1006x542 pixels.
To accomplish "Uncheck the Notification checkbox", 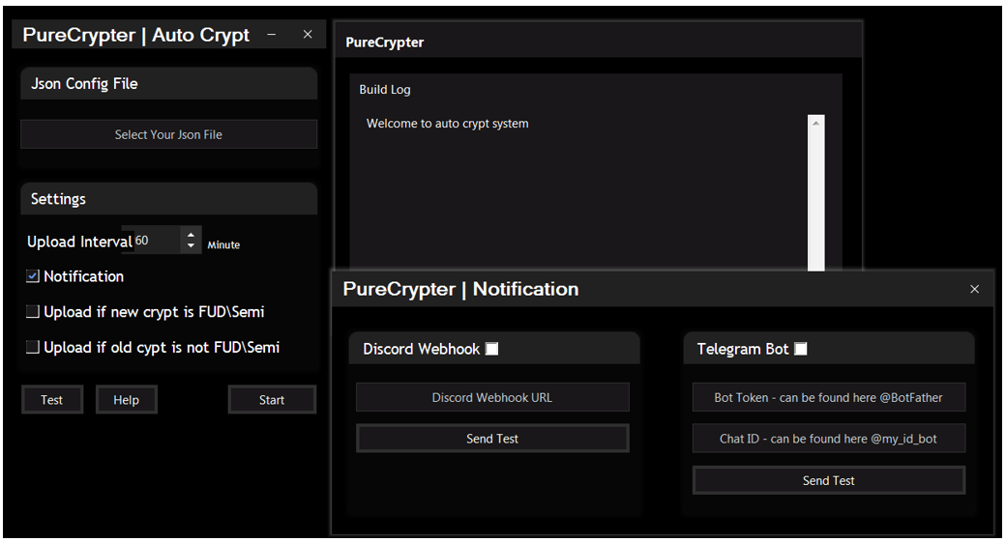I will [33, 276].
